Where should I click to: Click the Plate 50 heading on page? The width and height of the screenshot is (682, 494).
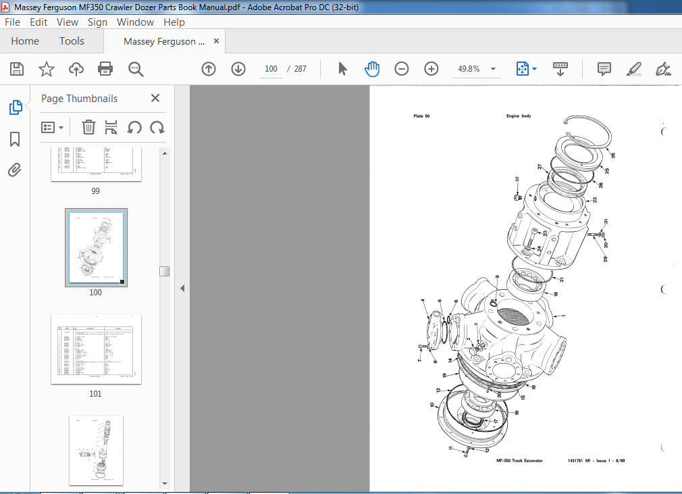(x=421, y=116)
